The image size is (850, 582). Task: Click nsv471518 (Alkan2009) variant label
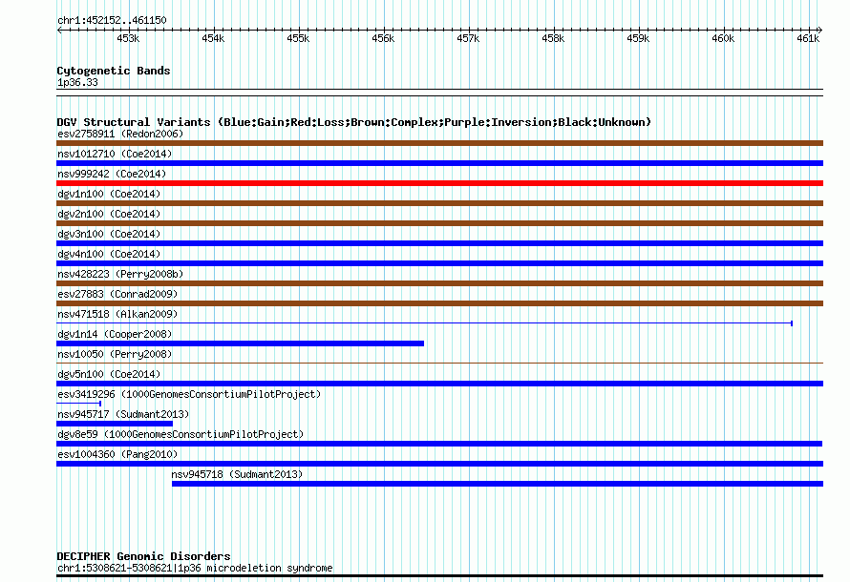point(117,314)
